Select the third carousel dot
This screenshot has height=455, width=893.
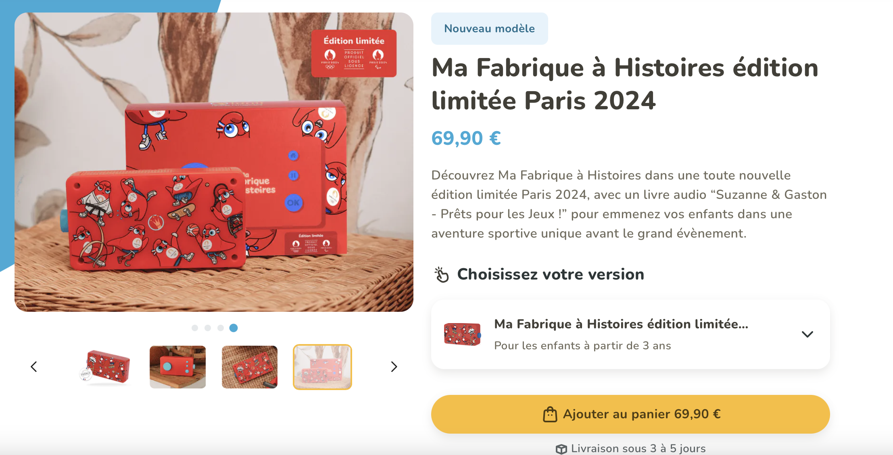click(x=221, y=328)
